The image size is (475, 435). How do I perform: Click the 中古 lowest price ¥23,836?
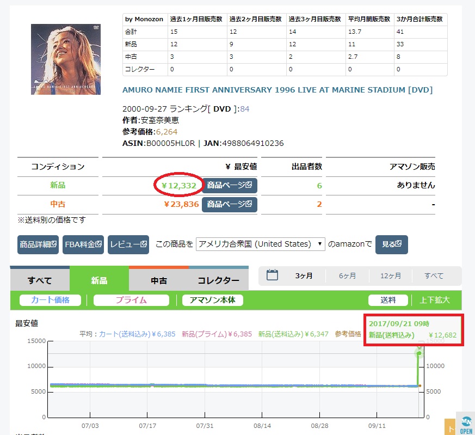181,204
